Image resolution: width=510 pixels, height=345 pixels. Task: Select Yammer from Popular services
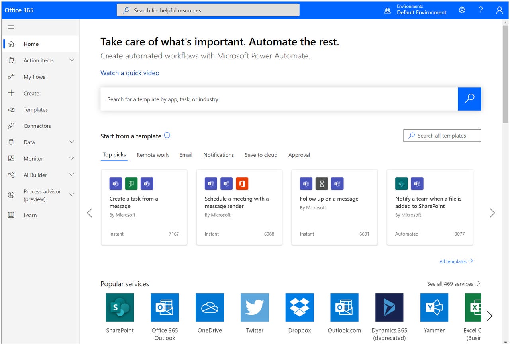point(434,307)
